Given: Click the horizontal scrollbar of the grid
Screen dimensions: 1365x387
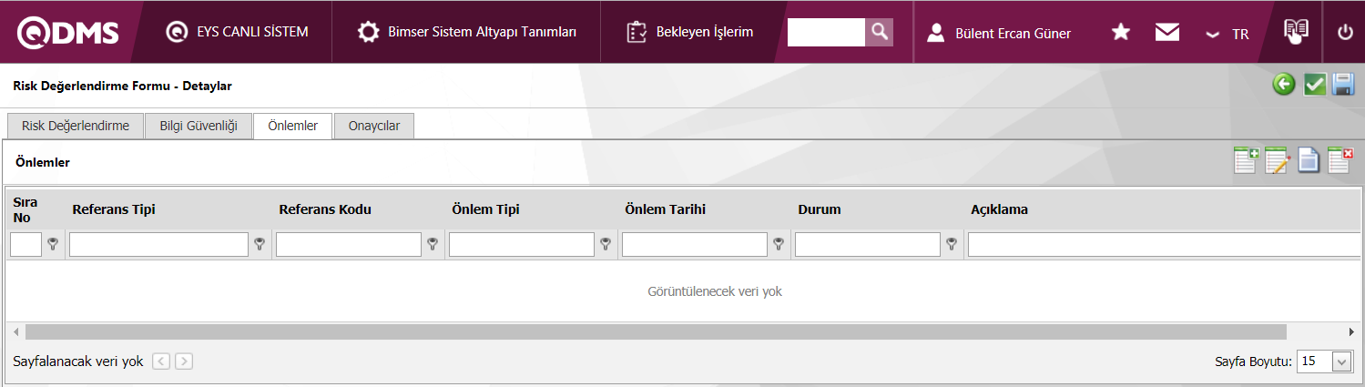Looking at the screenshot, I should (x=656, y=331).
